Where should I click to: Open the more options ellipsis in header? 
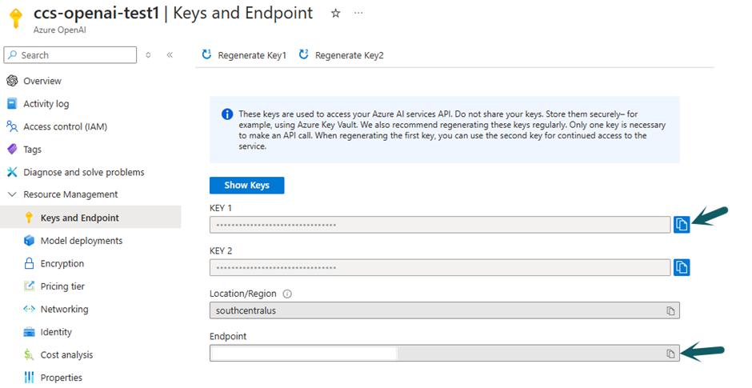[x=358, y=13]
